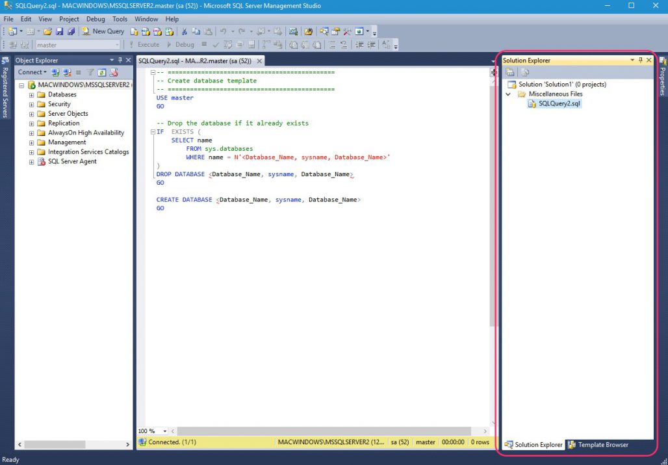Viewport: 668px width, 465px height.
Task: Click the Open File folder icon
Action: tap(47, 31)
